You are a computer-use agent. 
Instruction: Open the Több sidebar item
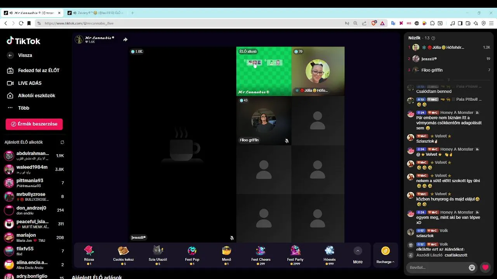pos(18,108)
